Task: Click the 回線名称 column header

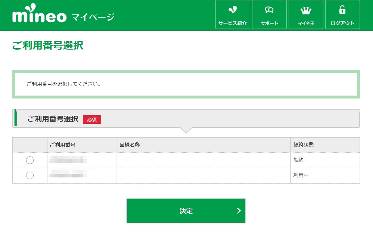Action: tap(130, 145)
